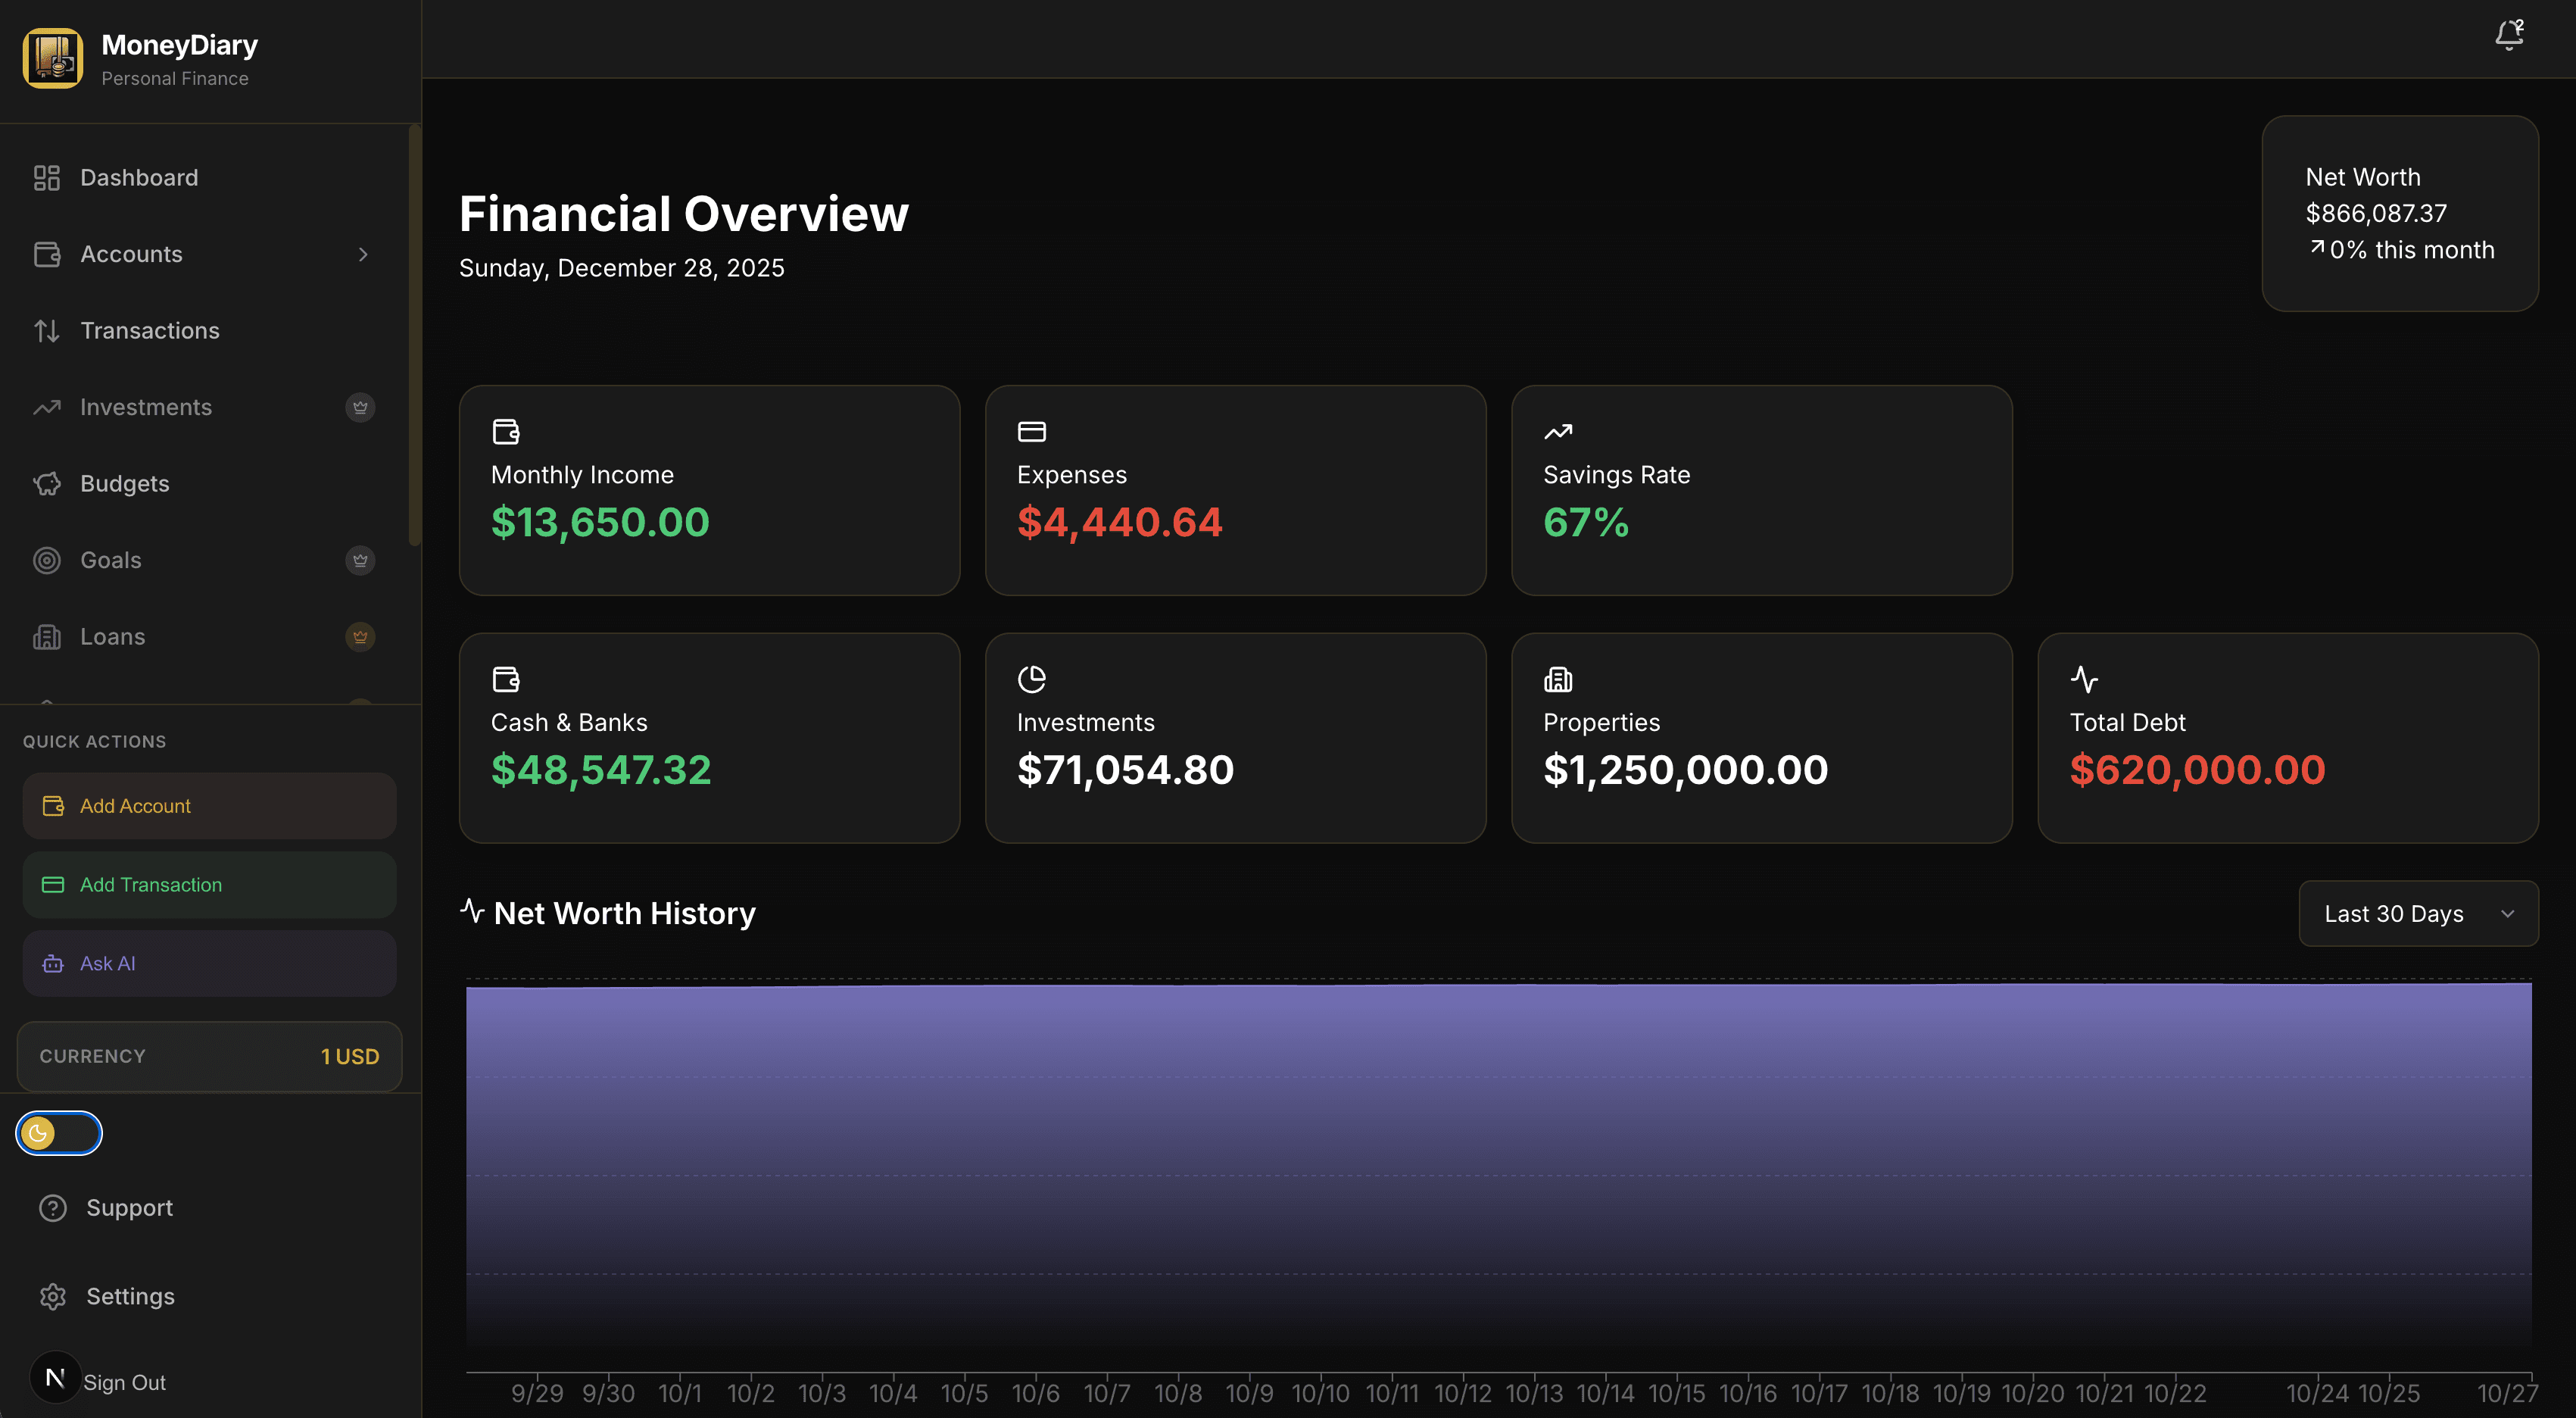Image resolution: width=2576 pixels, height=1418 pixels.
Task: Click the Financial Overview heading
Action: [684, 214]
